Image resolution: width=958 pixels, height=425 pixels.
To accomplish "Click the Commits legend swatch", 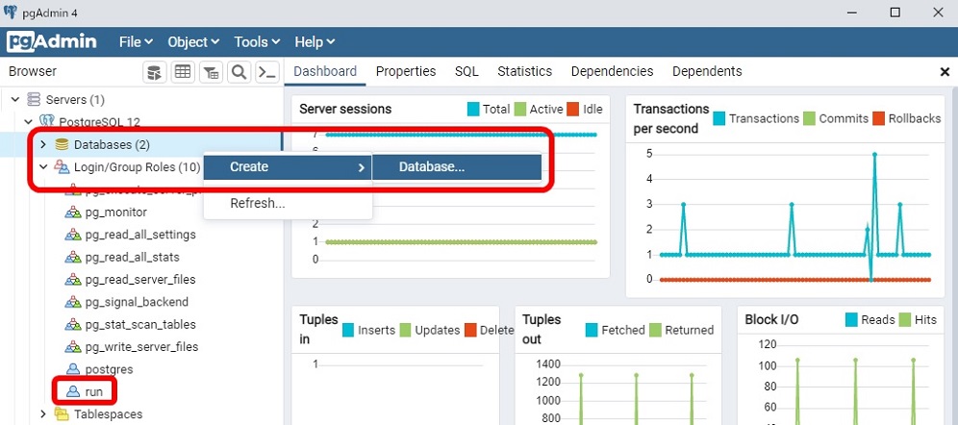I will [x=810, y=118].
